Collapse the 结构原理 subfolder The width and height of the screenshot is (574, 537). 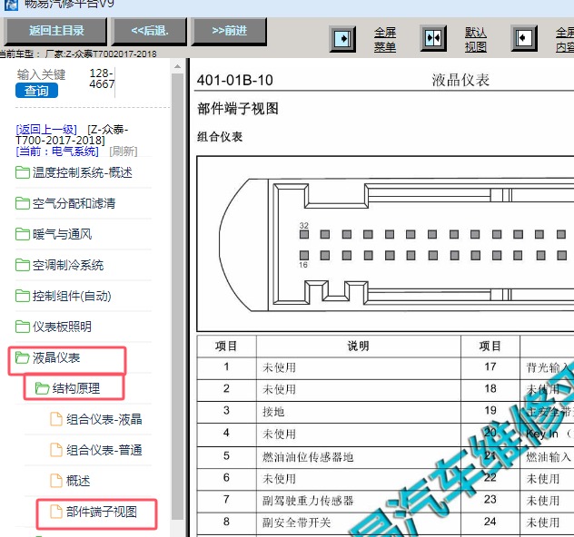pyautogui.click(x=75, y=388)
